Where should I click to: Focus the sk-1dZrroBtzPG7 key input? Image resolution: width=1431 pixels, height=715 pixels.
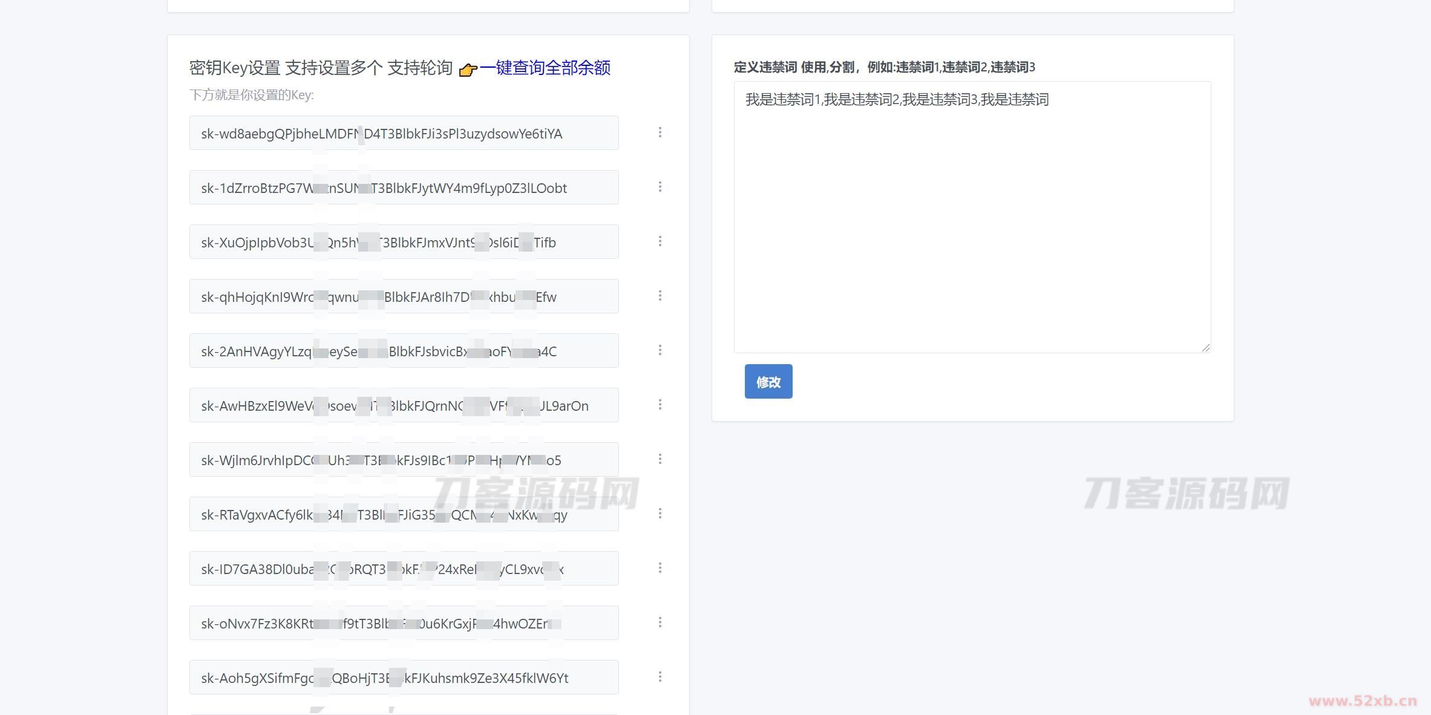point(404,188)
